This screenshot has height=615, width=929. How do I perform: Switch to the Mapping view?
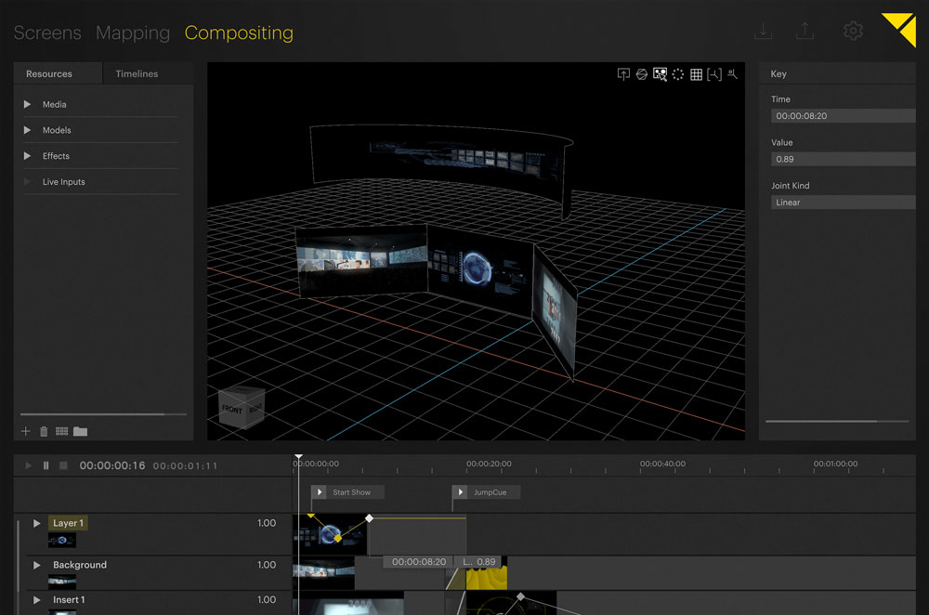132,33
